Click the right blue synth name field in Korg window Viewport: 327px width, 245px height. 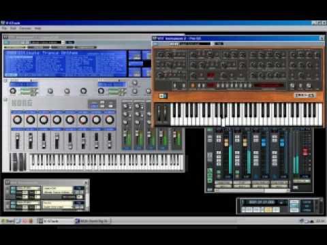pyautogui.click(x=112, y=84)
